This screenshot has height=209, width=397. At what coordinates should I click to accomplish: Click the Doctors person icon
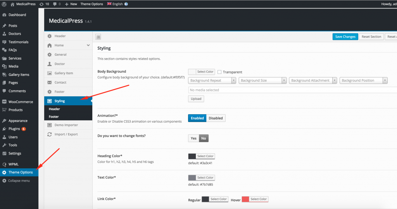(4, 34)
